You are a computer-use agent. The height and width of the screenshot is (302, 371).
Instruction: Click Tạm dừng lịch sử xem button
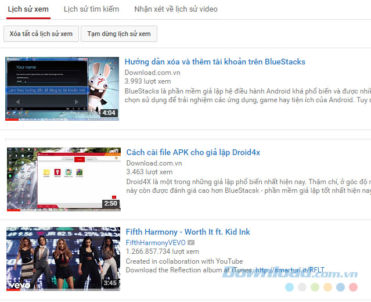(119, 34)
